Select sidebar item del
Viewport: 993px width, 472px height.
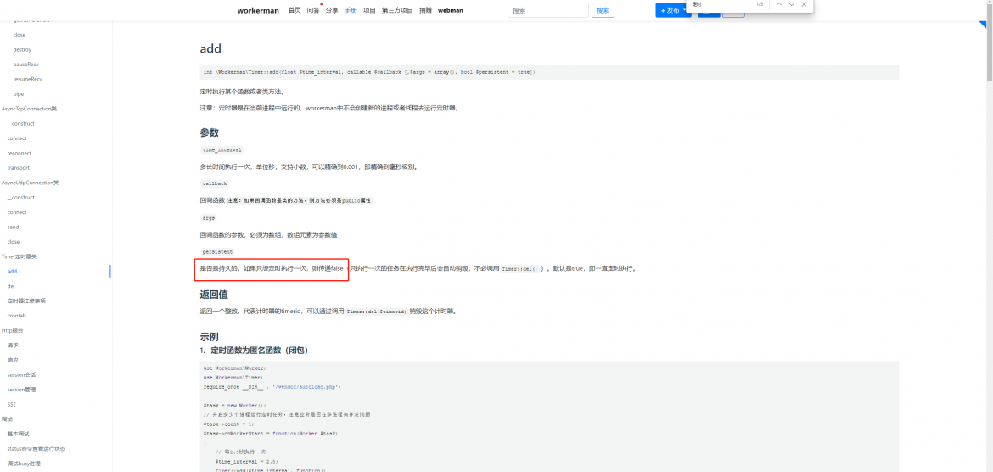pyautogui.click(x=11, y=286)
